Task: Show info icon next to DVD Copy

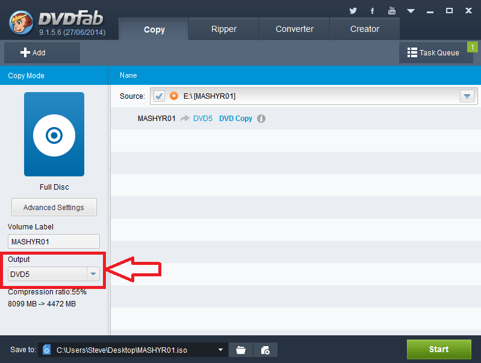Action: click(x=261, y=119)
